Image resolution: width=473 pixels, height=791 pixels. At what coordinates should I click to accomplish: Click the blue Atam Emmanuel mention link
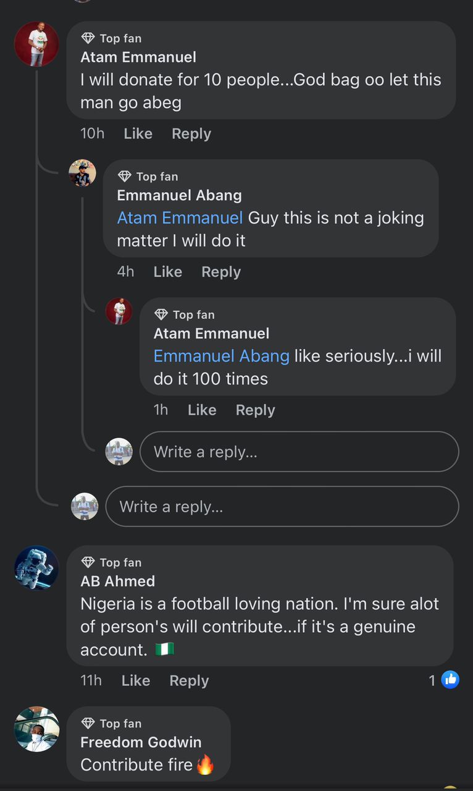tap(180, 218)
